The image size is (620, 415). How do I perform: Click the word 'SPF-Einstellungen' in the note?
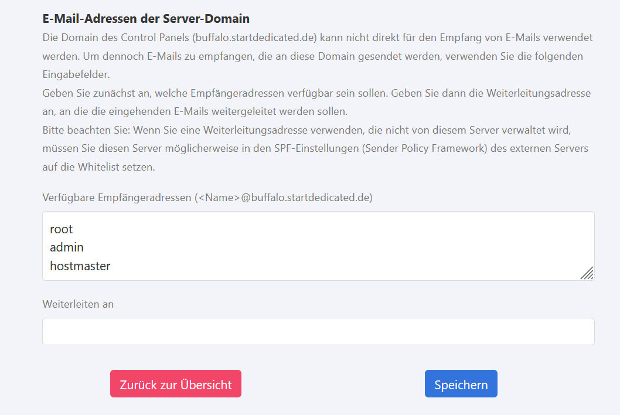point(315,148)
